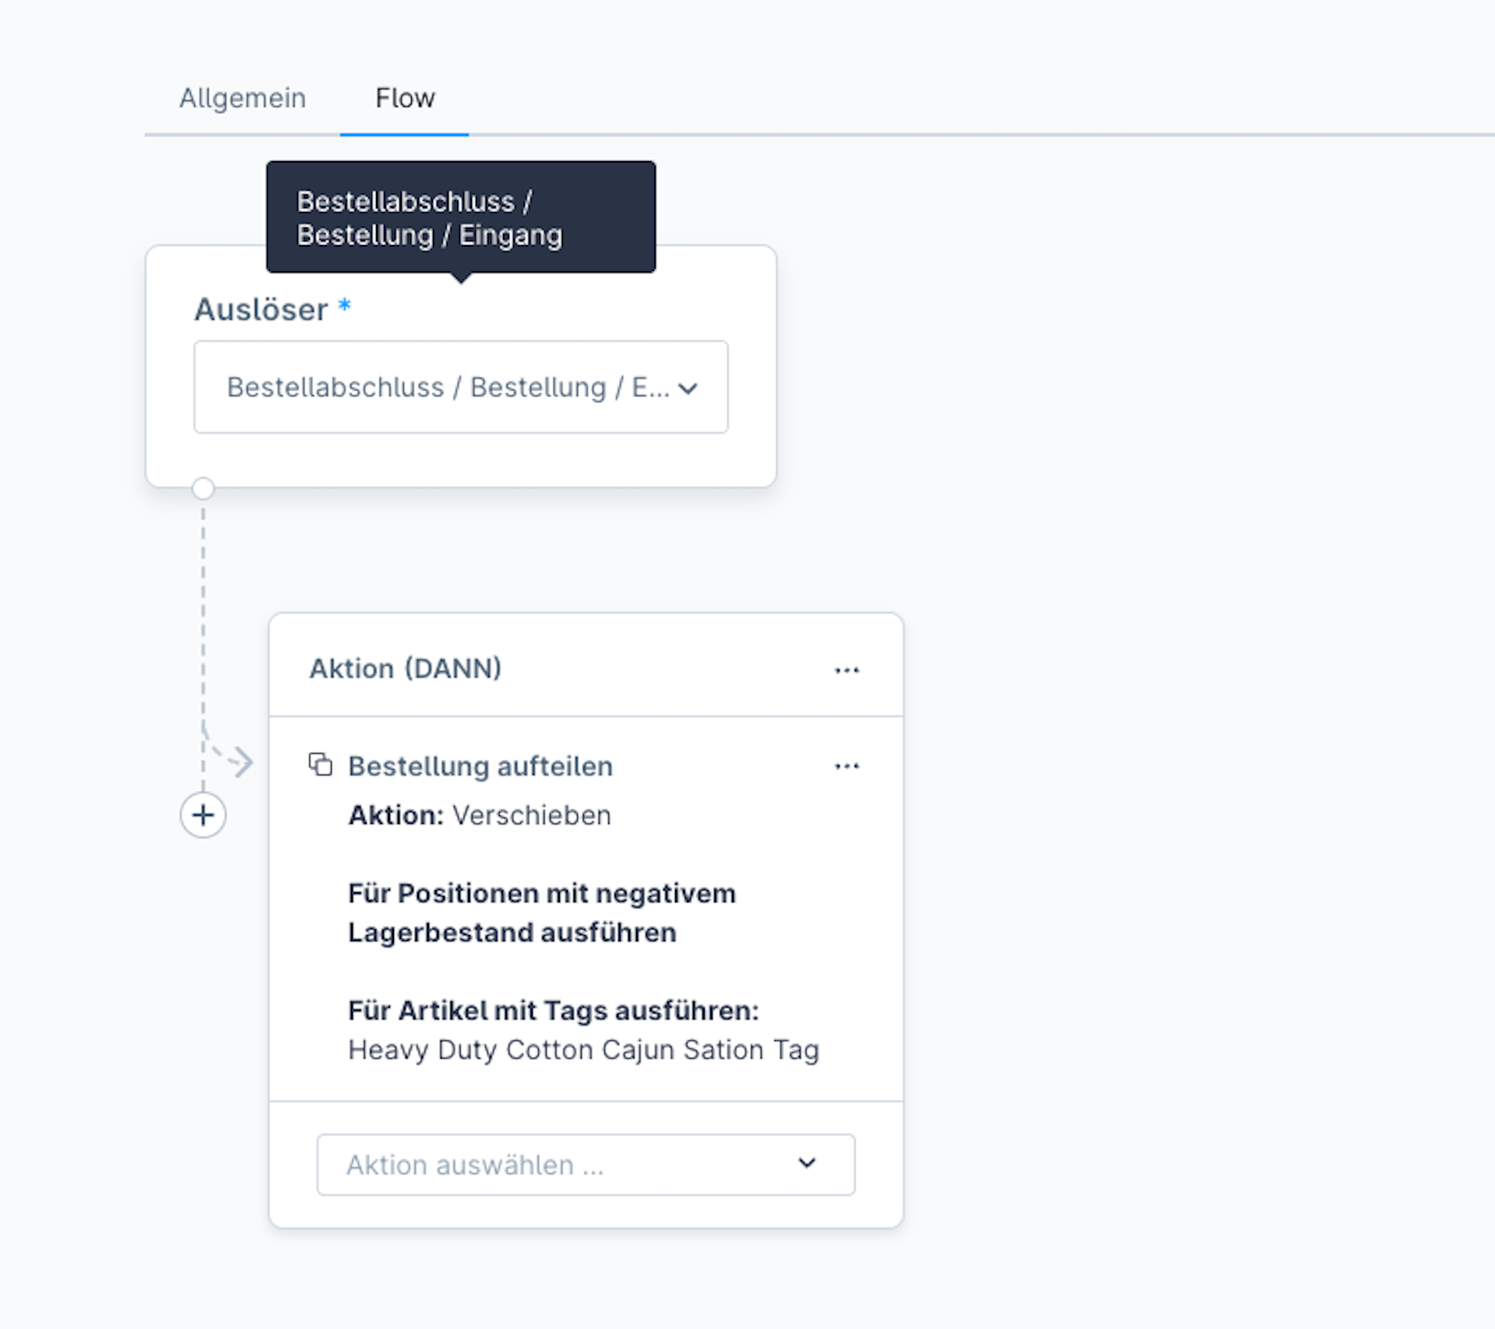Click the Aktion: Verschieben line
1495x1329 pixels.
tap(480, 815)
